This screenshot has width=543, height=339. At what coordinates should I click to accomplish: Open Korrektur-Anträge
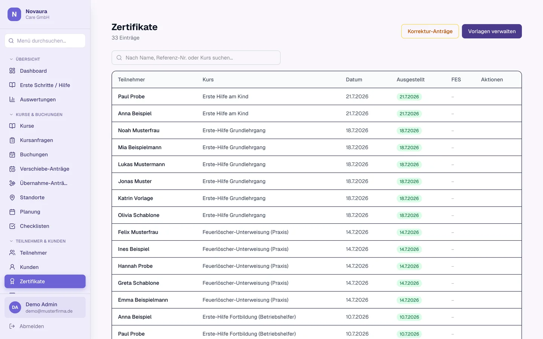[430, 31]
